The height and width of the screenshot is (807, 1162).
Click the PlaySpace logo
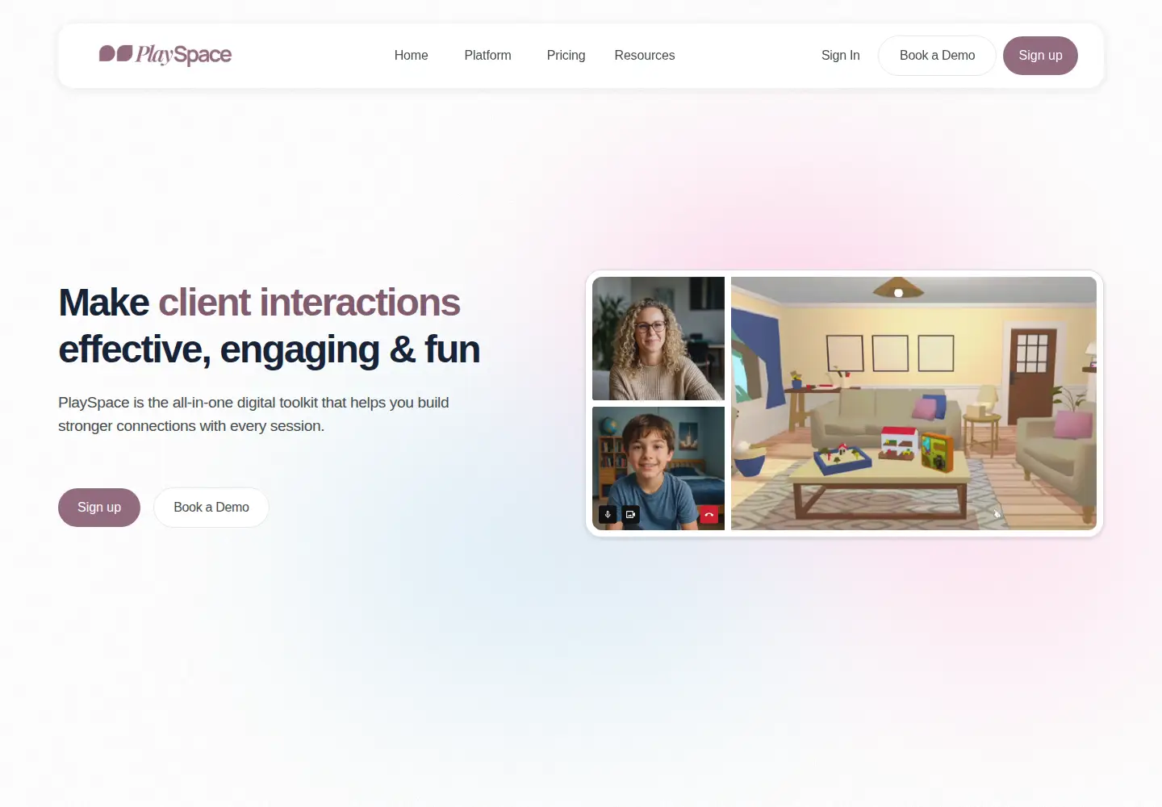(165, 55)
